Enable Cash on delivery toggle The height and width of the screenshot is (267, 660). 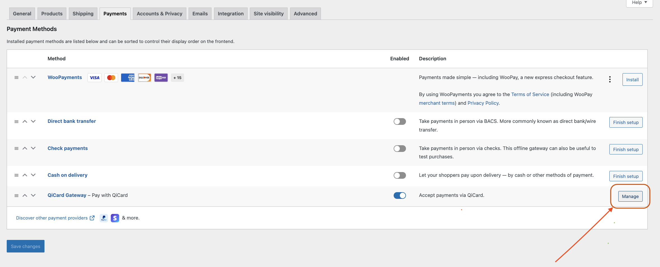click(x=400, y=175)
